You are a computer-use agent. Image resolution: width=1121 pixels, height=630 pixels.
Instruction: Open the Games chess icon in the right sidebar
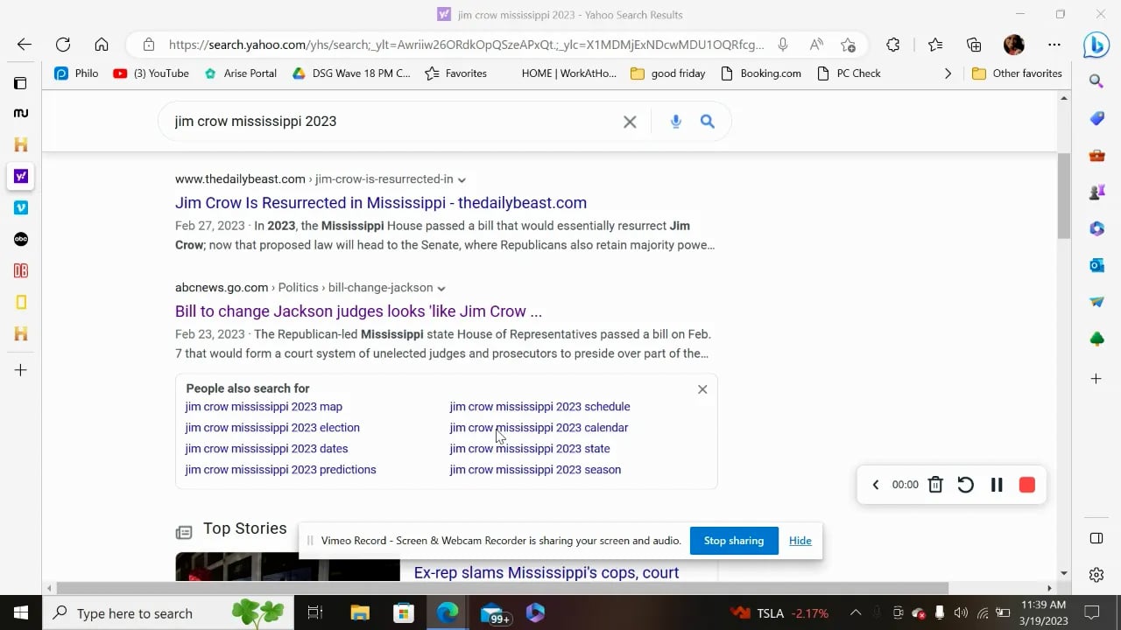coord(1096,192)
